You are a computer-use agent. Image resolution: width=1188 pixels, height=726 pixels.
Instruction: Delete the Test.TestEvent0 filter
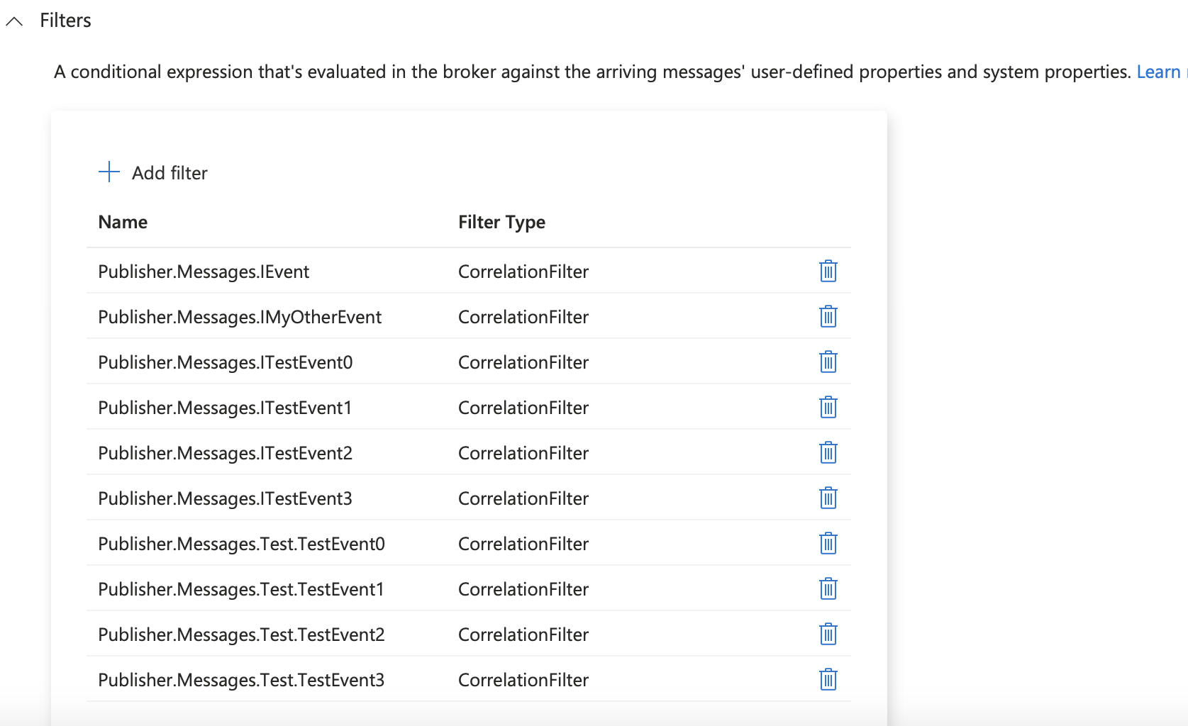(x=828, y=543)
